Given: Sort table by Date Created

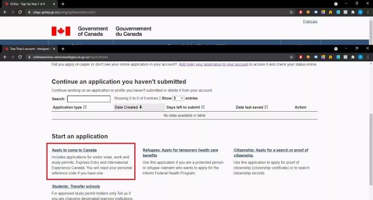Looking at the screenshot, I should click(x=128, y=107).
